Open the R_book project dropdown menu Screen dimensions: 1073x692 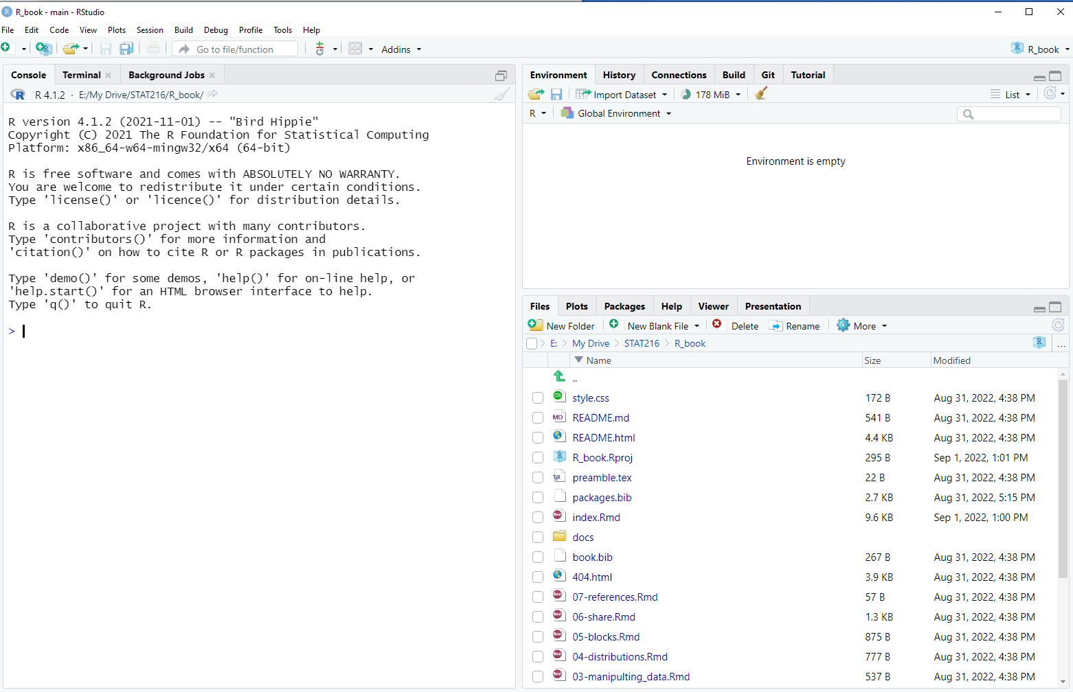pos(1040,49)
